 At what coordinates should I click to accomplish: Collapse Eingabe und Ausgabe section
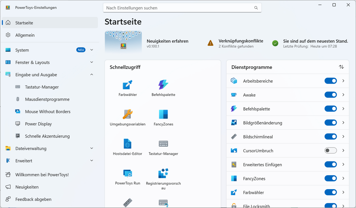(x=92, y=75)
